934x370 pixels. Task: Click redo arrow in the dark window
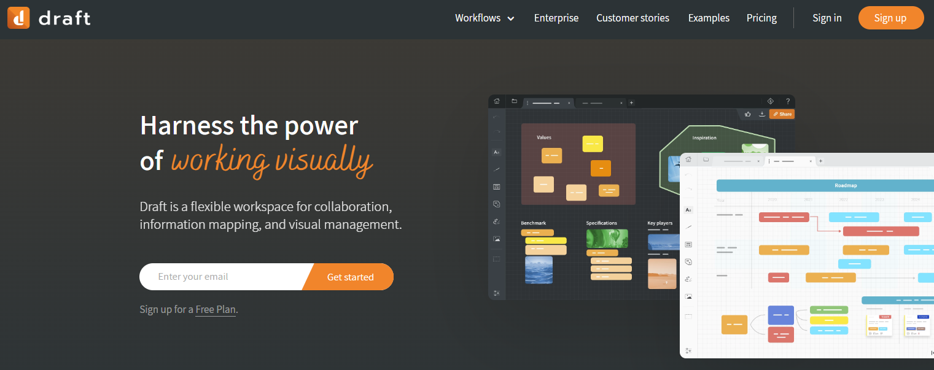[496, 131]
